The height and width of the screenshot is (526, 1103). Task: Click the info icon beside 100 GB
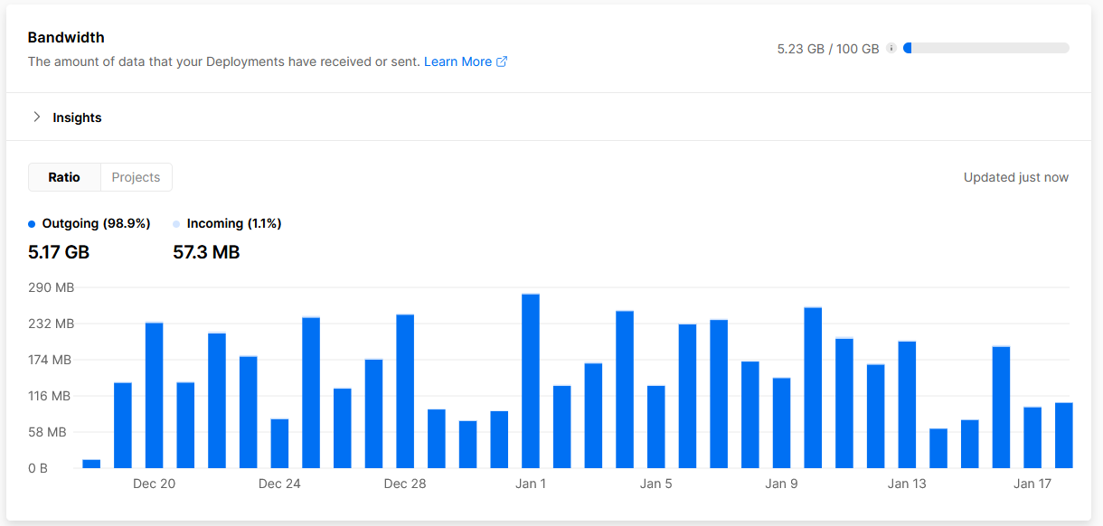click(891, 49)
